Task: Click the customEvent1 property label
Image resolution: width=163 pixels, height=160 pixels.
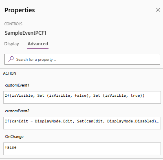Action: coord(17,85)
